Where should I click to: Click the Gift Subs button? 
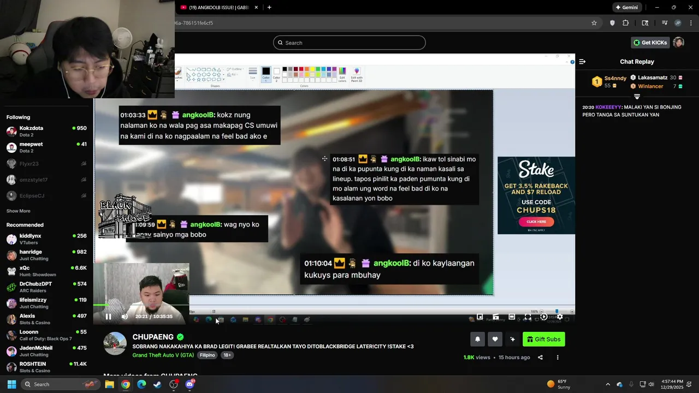pyautogui.click(x=544, y=339)
